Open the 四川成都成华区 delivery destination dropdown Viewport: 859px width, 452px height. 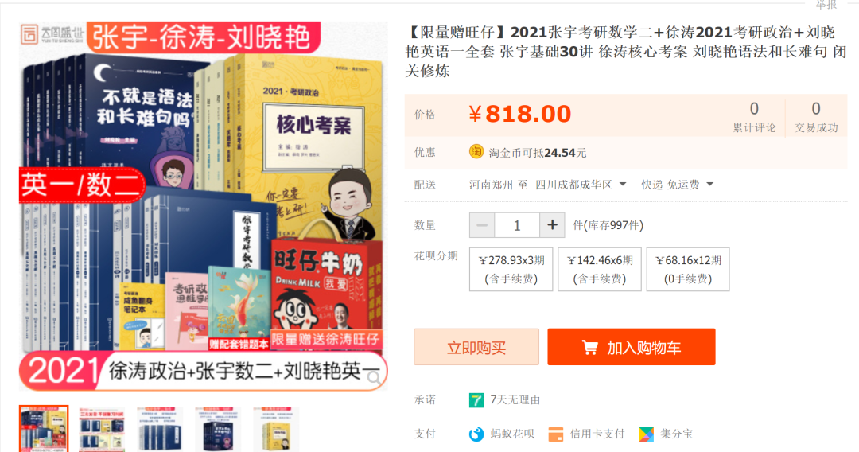tap(581, 185)
